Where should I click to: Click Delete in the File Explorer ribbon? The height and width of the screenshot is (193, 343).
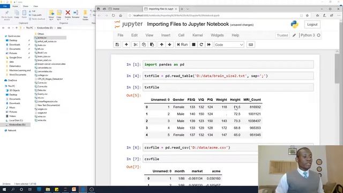(68, 14)
